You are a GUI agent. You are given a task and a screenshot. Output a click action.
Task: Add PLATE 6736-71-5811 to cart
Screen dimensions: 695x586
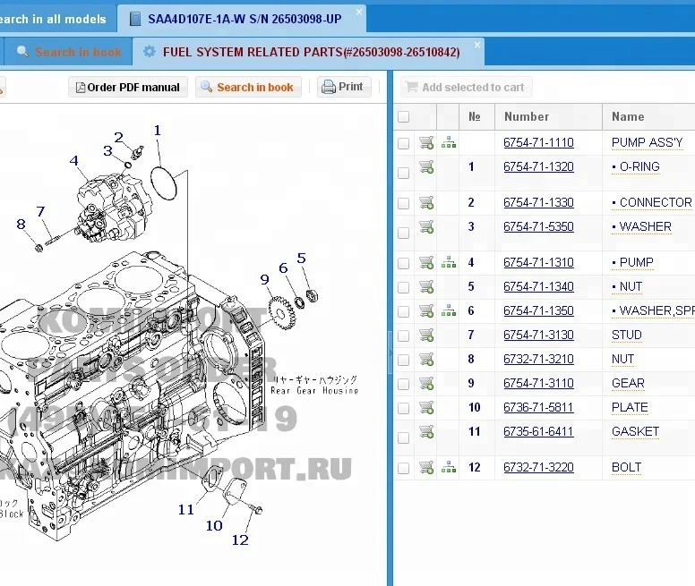point(426,407)
